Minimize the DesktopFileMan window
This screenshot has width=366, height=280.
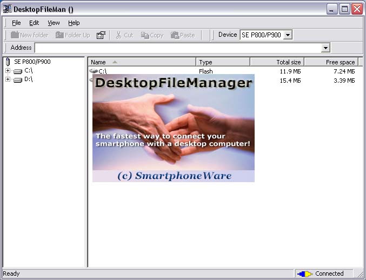pos(332,9)
